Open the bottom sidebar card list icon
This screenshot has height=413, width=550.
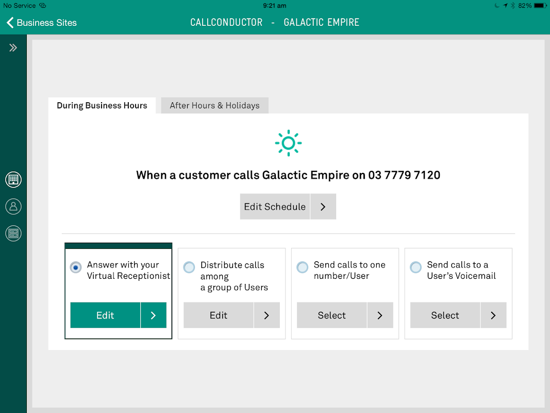coord(13,233)
